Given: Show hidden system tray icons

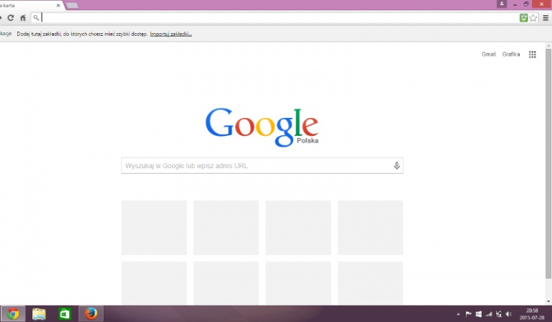Looking at the screenshot, I should point(459,314).
